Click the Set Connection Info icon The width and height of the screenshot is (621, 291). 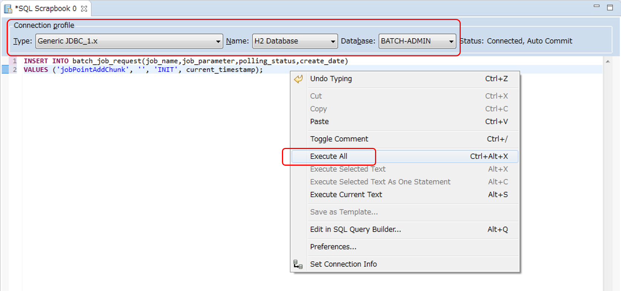(x=298, y=264)
